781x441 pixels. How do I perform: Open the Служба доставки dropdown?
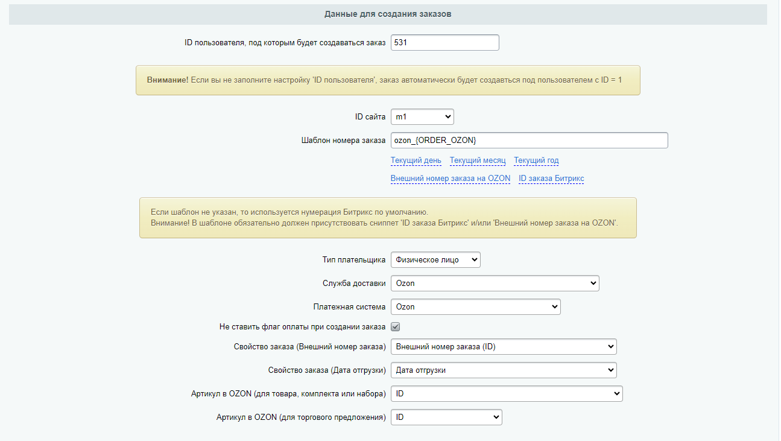click(495, 283)
